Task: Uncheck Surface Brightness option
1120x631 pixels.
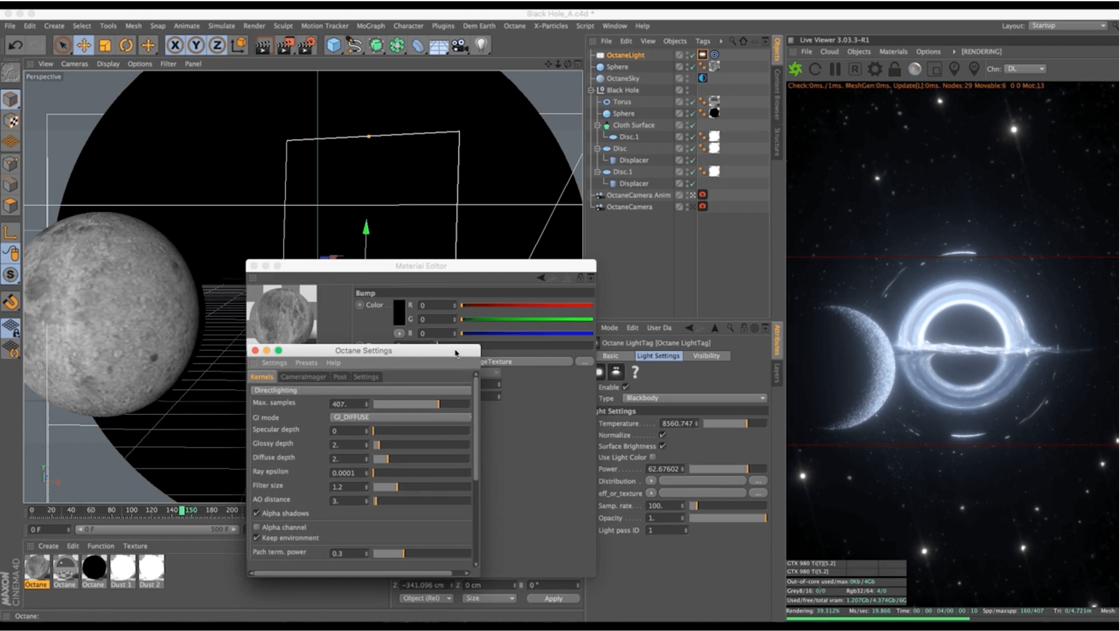Action: point(662,446)
